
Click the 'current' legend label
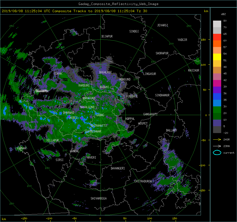click(x=229, y=153)
